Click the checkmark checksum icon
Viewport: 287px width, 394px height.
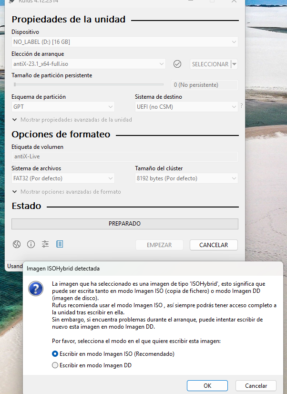(x=177, y=64)
